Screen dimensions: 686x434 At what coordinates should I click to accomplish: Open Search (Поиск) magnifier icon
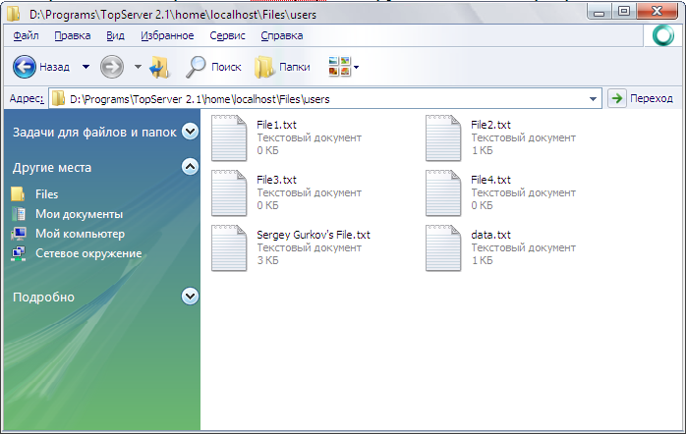[196, 67]
